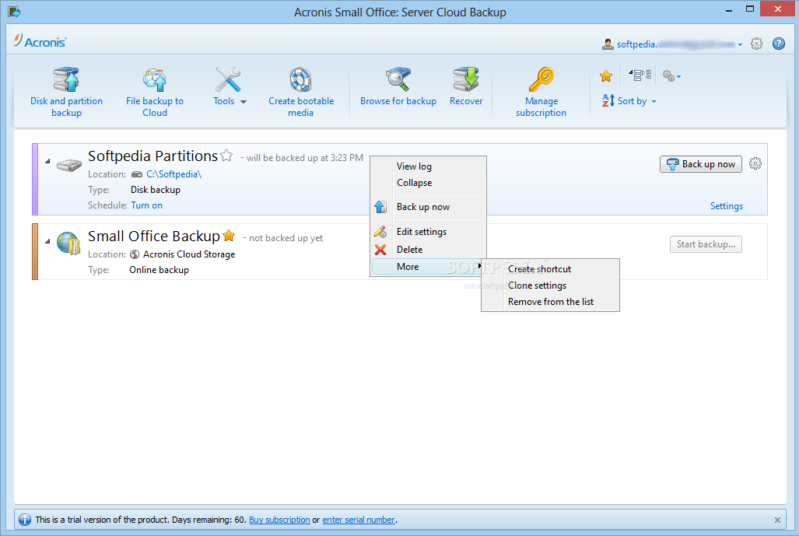Open gear options for Softpedia Partitions
Image resolution: width=799 pixels, height=536 pixels.
point(755,163)
